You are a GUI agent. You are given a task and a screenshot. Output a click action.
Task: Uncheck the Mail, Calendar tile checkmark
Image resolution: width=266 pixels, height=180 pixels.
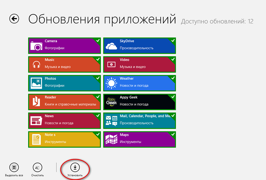(173, 116)
